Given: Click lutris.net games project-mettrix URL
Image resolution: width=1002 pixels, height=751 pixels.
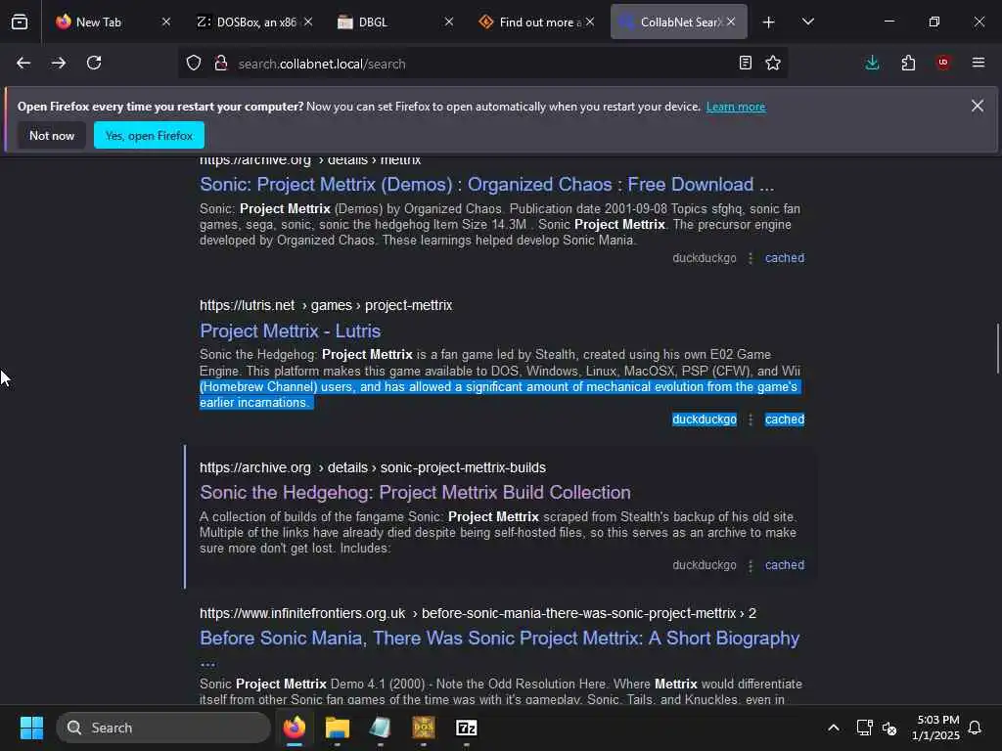Looking at the screenshot, I should pyautogui.click(x=326, y=305).
